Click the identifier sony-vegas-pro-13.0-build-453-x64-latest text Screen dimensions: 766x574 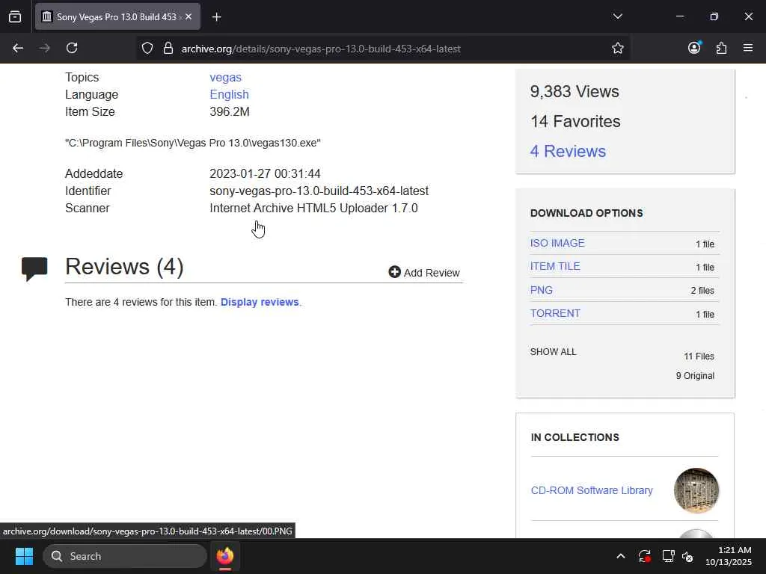319,191
